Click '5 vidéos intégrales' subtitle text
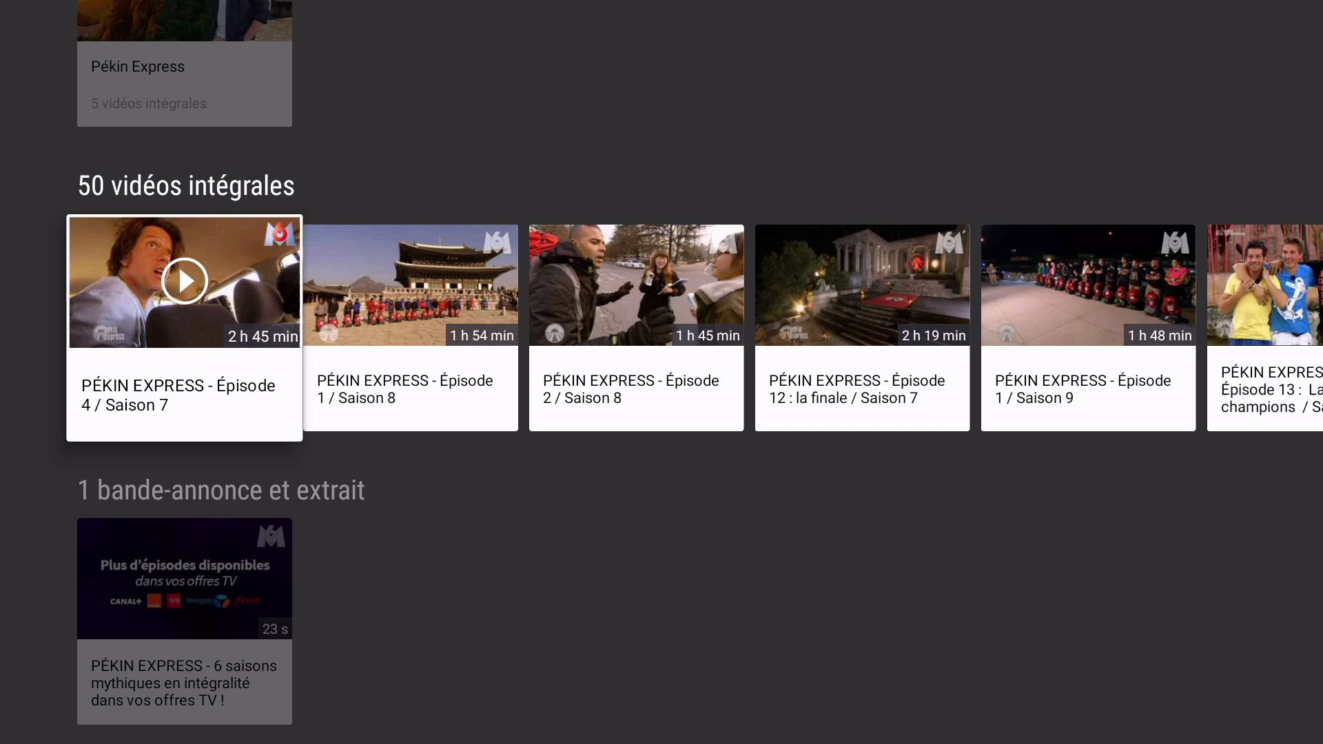1323x744 pixels. click(x=149, y=103)
